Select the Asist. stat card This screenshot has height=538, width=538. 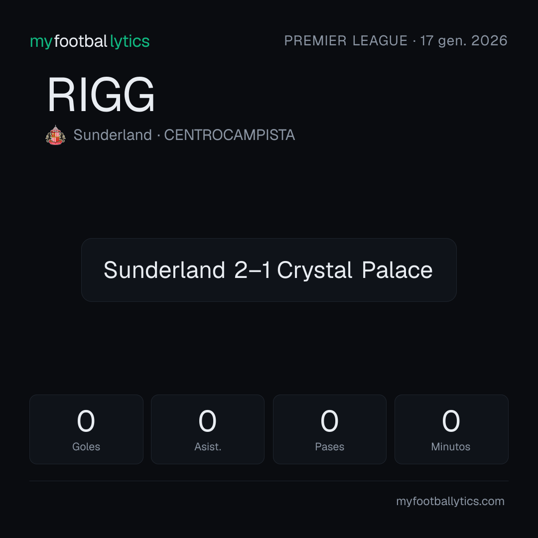208,429
